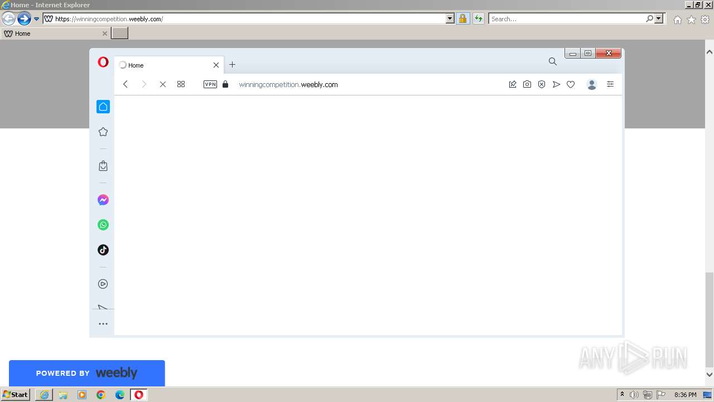Click IE search magnifier button
Image resolution: width=714 pixels, height=402 pixels.
click(x=649, y=18)
